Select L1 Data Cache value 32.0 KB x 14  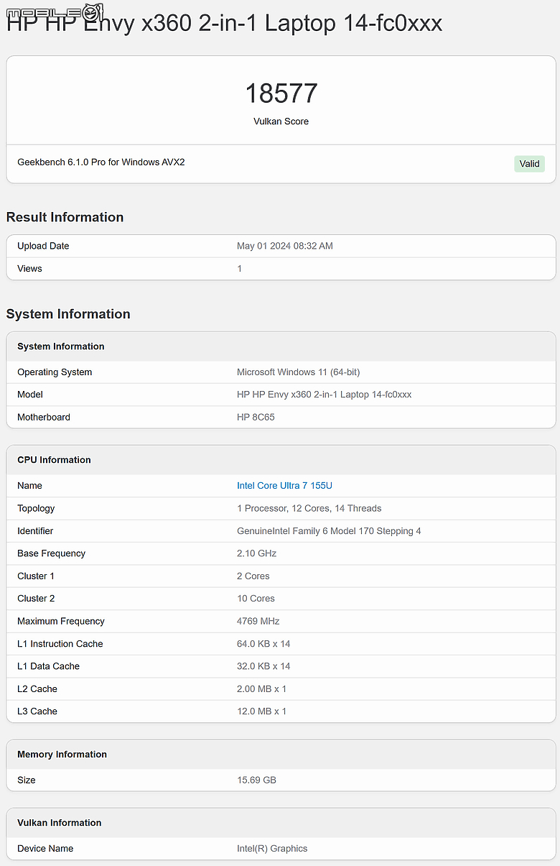pyautogui.click(x=263, y=666)
